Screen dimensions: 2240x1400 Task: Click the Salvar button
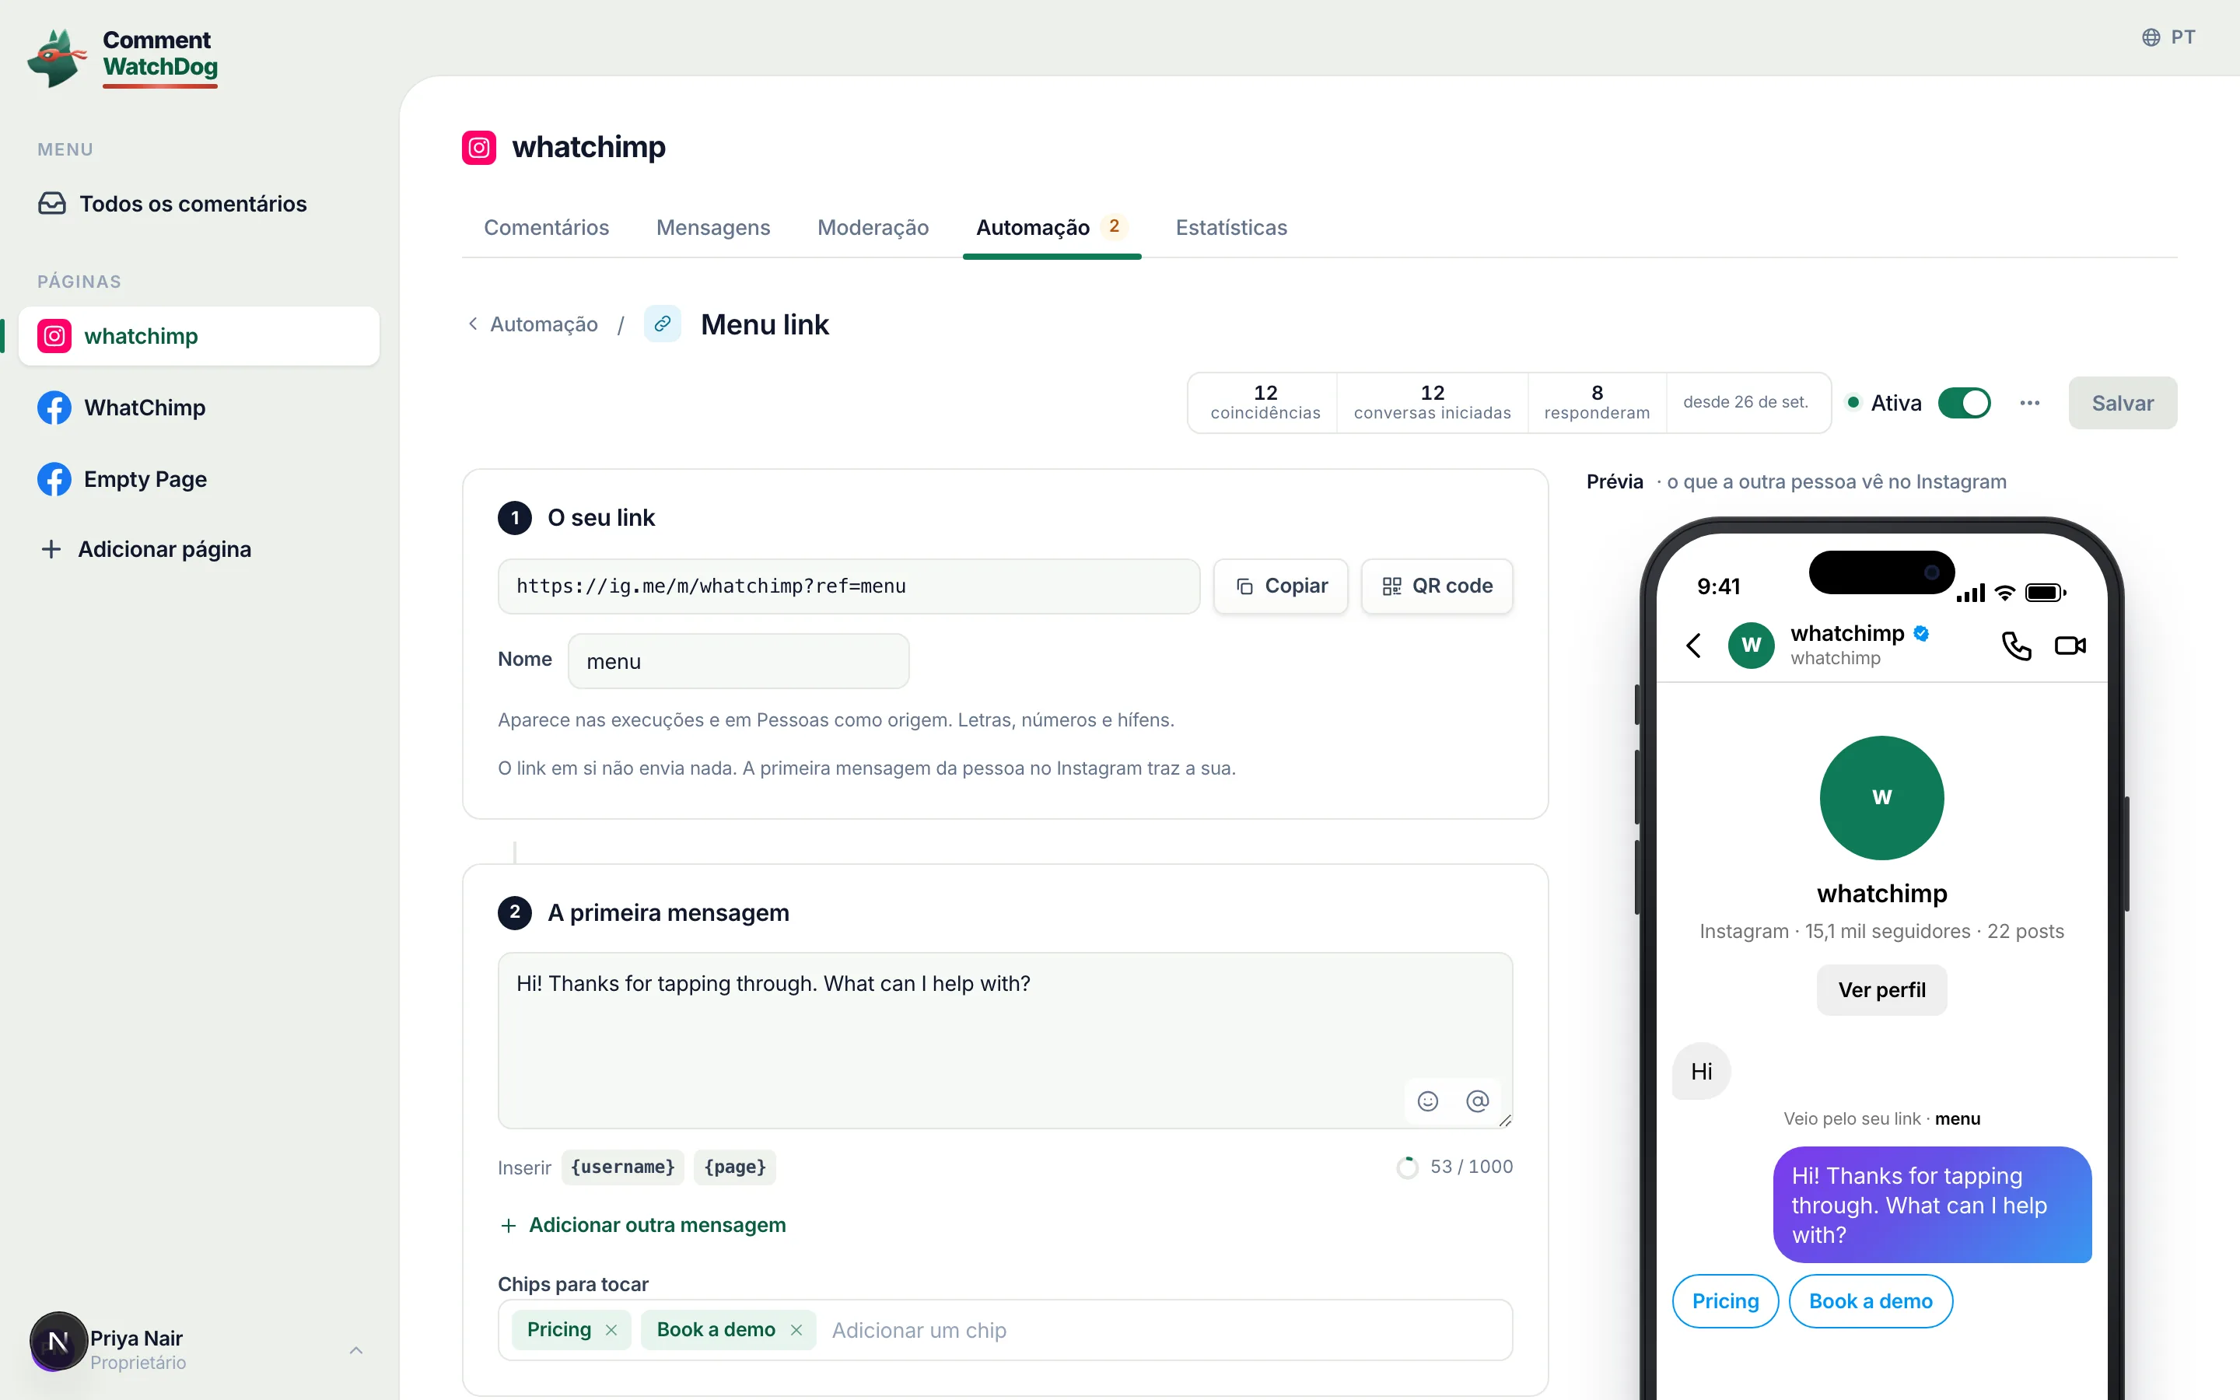tap(2123, 403)
